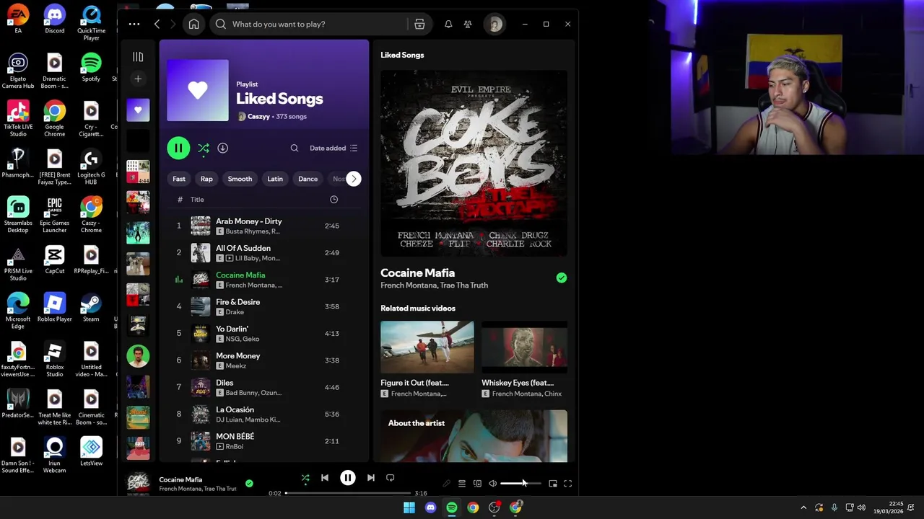Open the Spotify Home page
924x519 pixels.
tap(193, 24)
